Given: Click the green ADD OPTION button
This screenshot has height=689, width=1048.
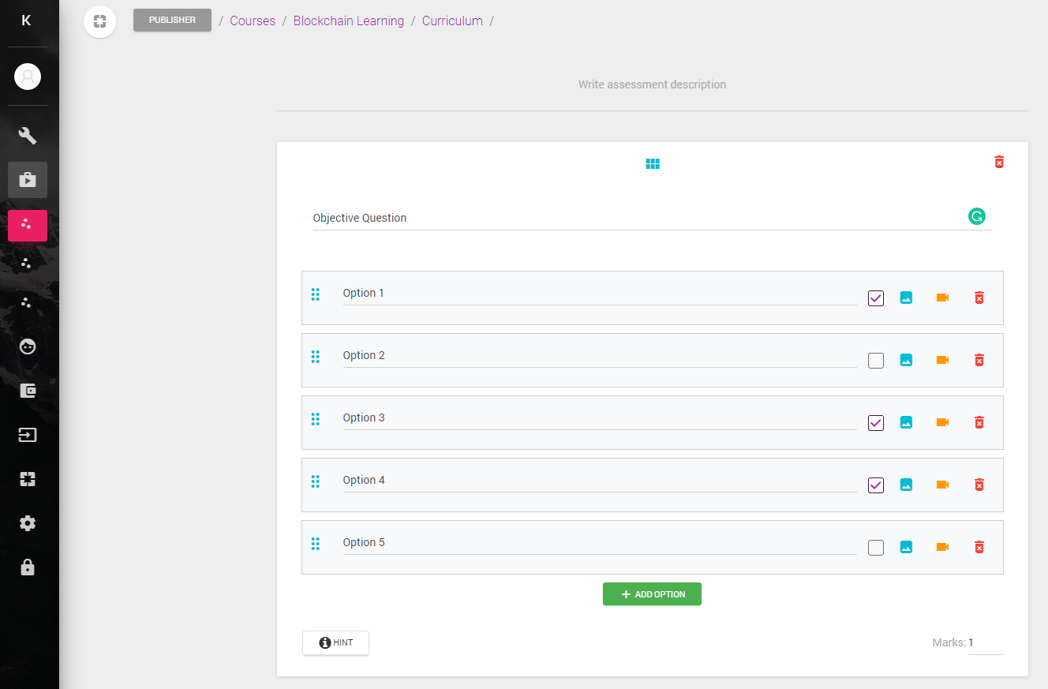Looking at the screenshot, I should (x=652, y=594).
